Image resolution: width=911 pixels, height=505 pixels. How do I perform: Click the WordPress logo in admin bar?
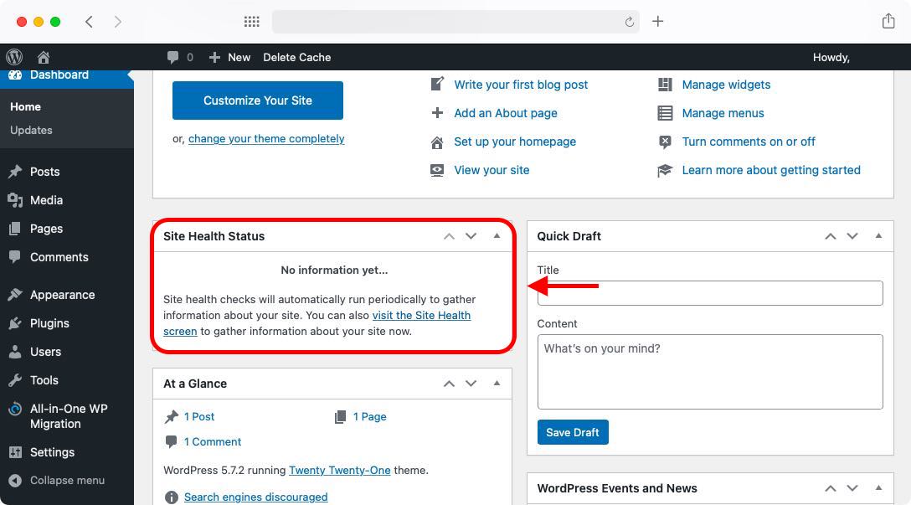pos(13,57)
